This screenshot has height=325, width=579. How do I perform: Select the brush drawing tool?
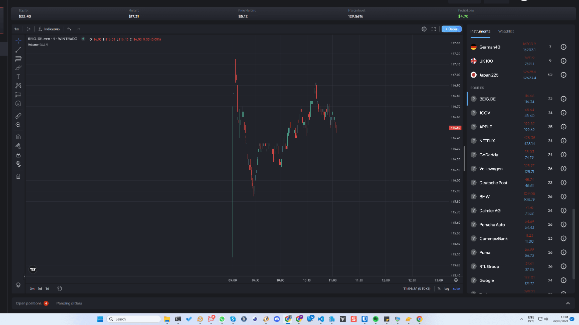(18, 68)
